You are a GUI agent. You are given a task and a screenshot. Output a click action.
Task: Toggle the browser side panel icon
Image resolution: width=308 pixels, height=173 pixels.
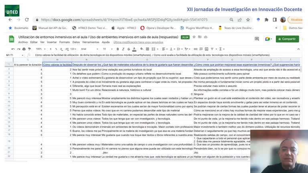click(x=275, y=20)
